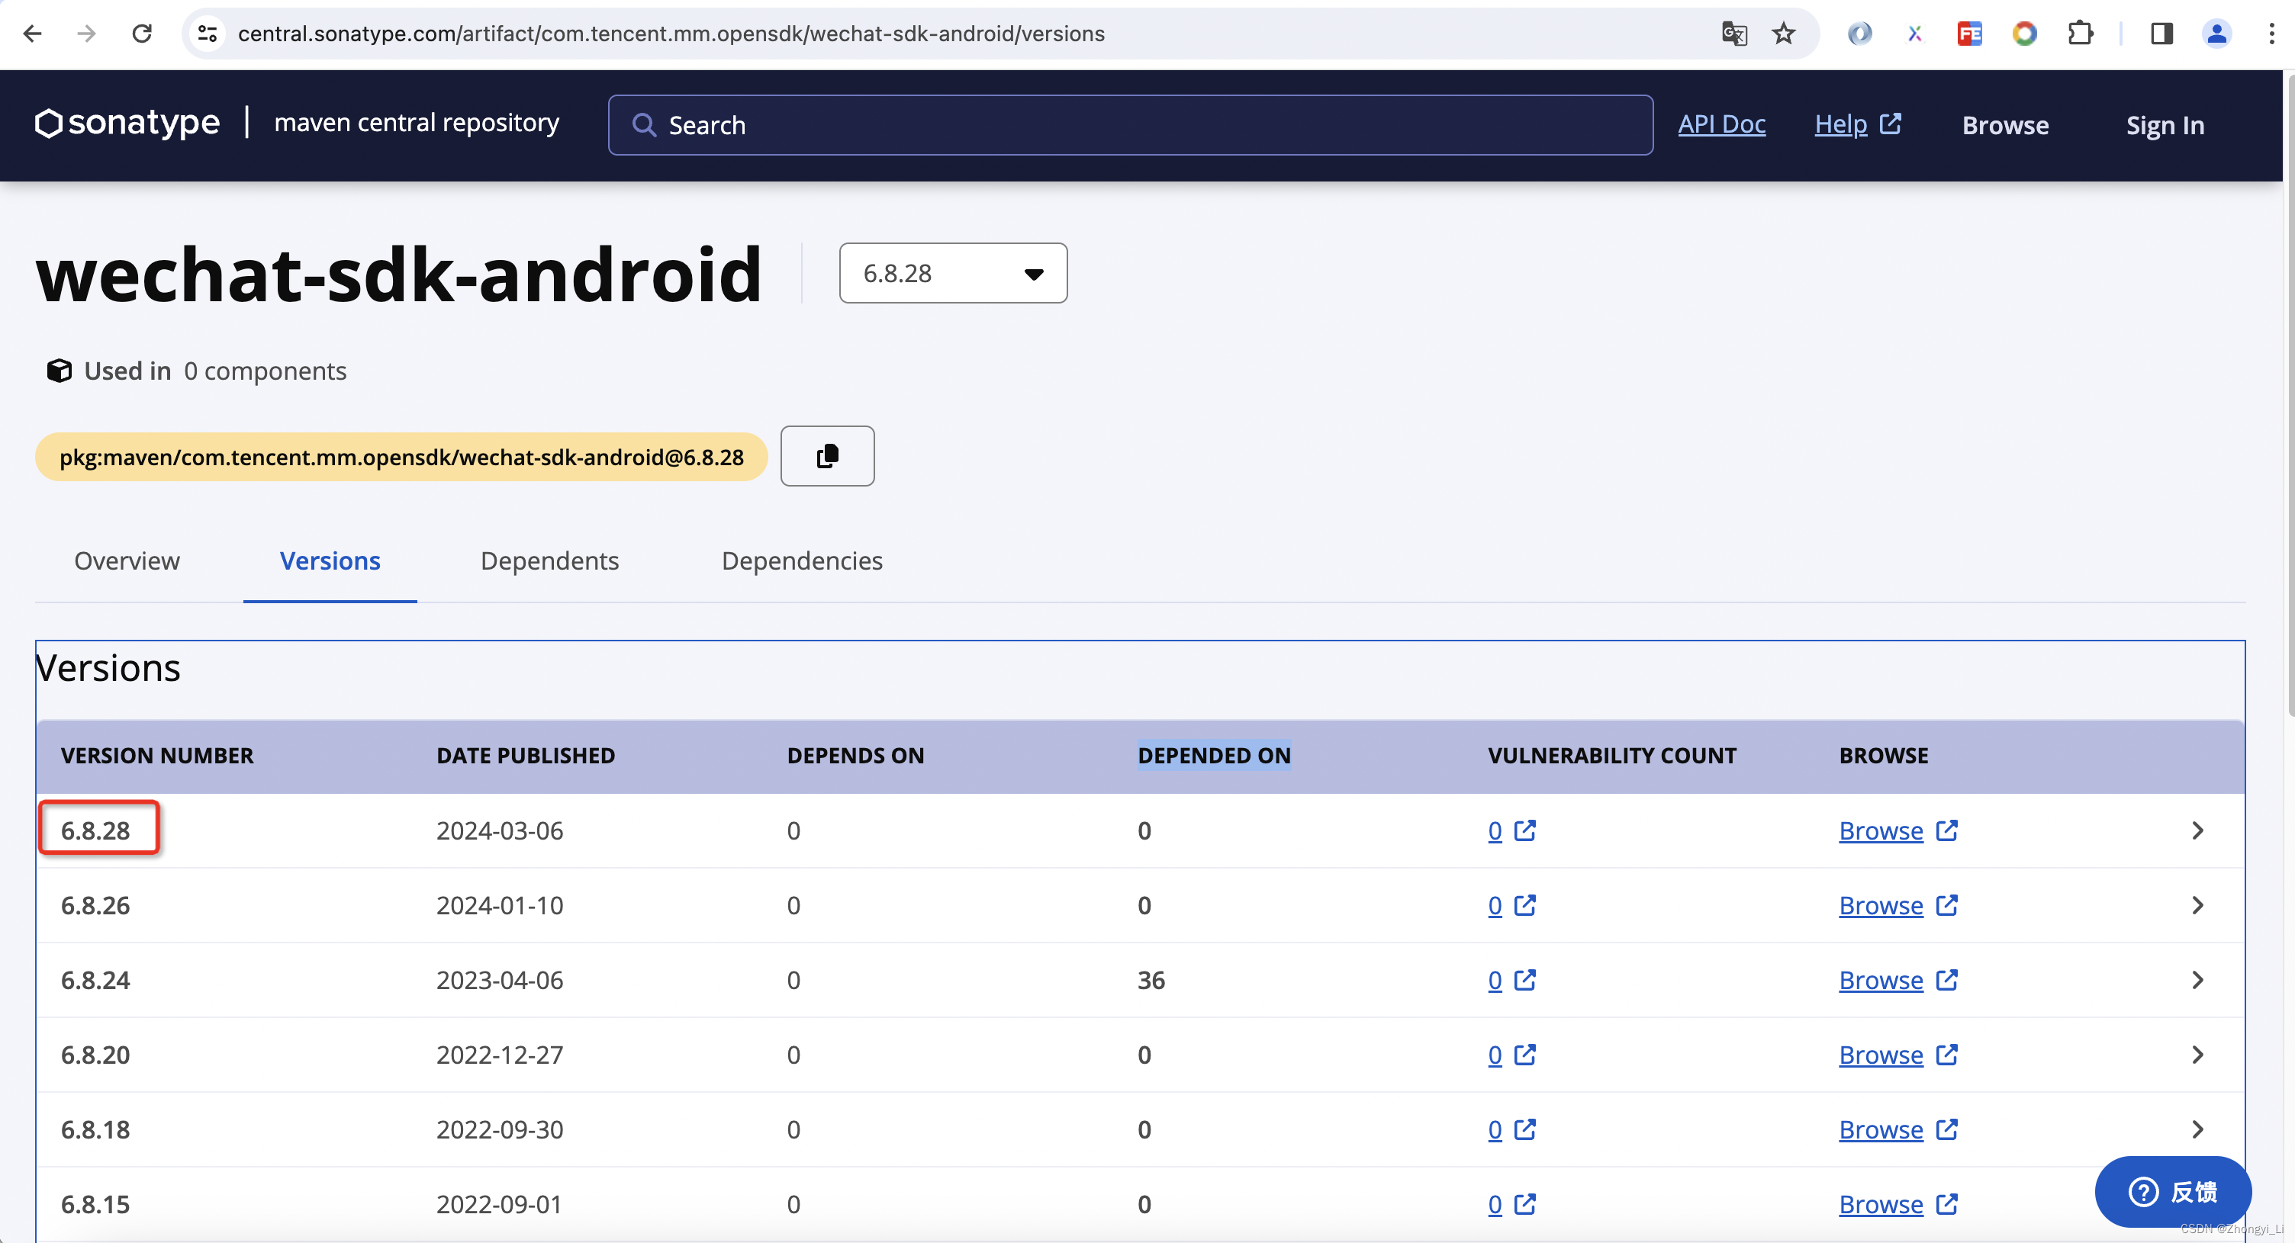Expand the 6.8.24 version row chevron
The image size is (2295, 1243).
[x=2197, y=981]
